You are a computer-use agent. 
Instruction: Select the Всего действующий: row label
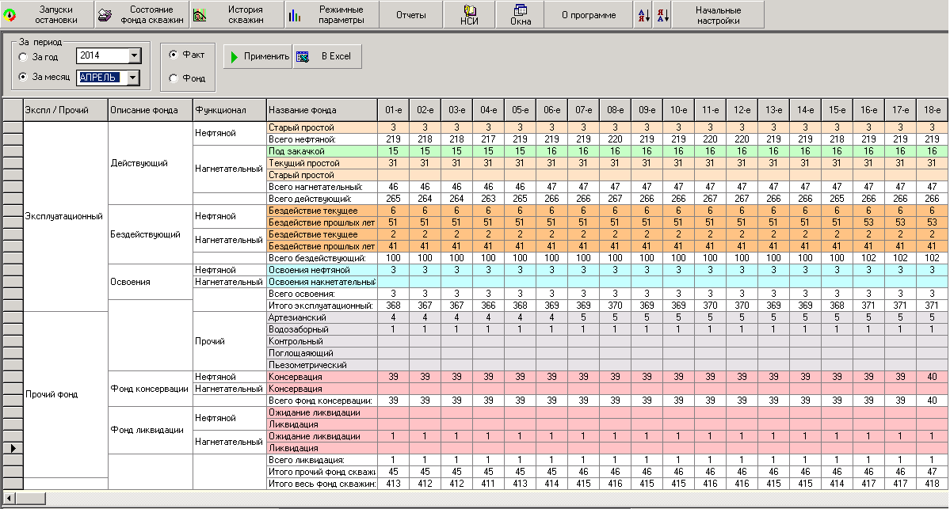pos(322,199)
